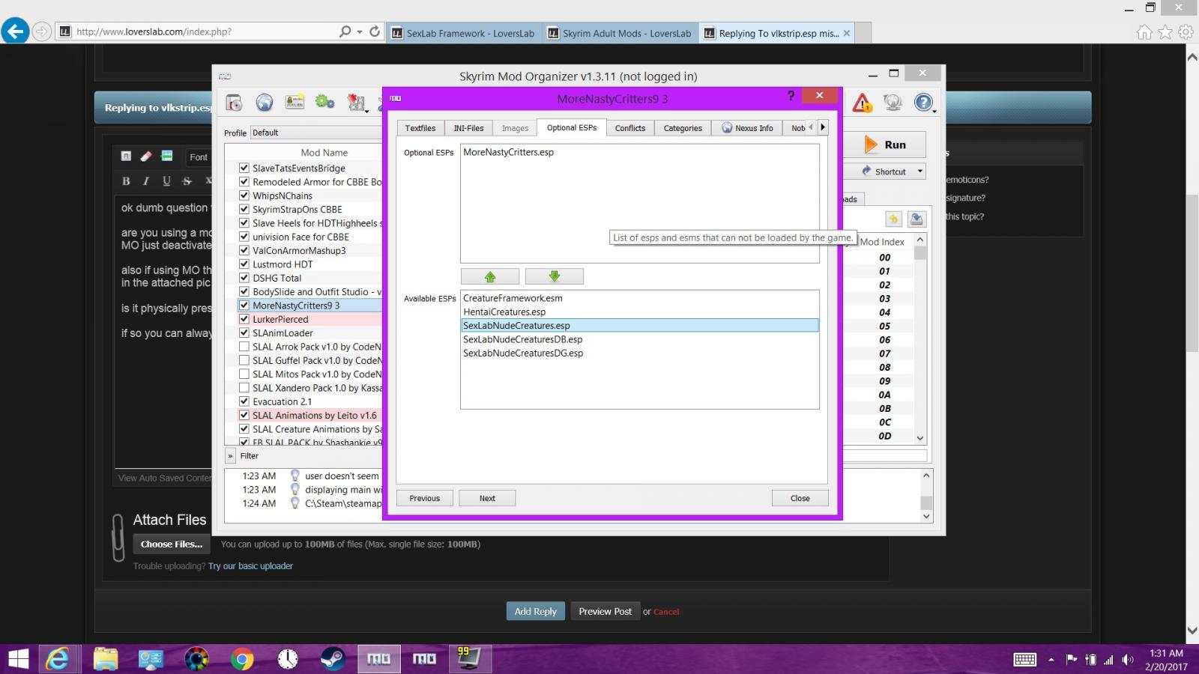The image size is (1199, 674).
Task: Open the Windows Start button
Action: pos(18,659)
